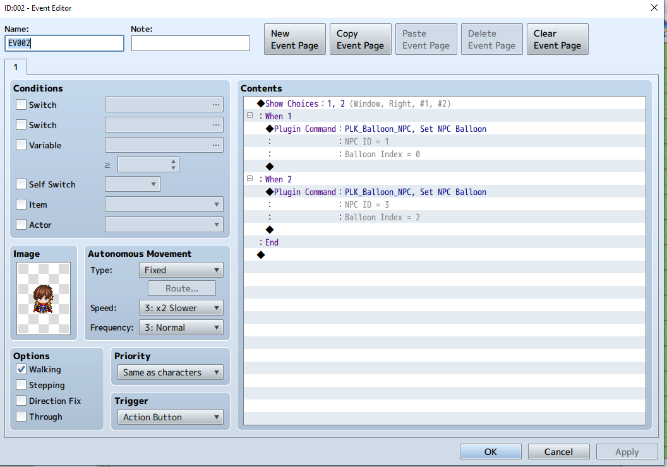Select the Show Choices command line
Viewport: 667px width, 467px height.
click(x=445, y=103)
